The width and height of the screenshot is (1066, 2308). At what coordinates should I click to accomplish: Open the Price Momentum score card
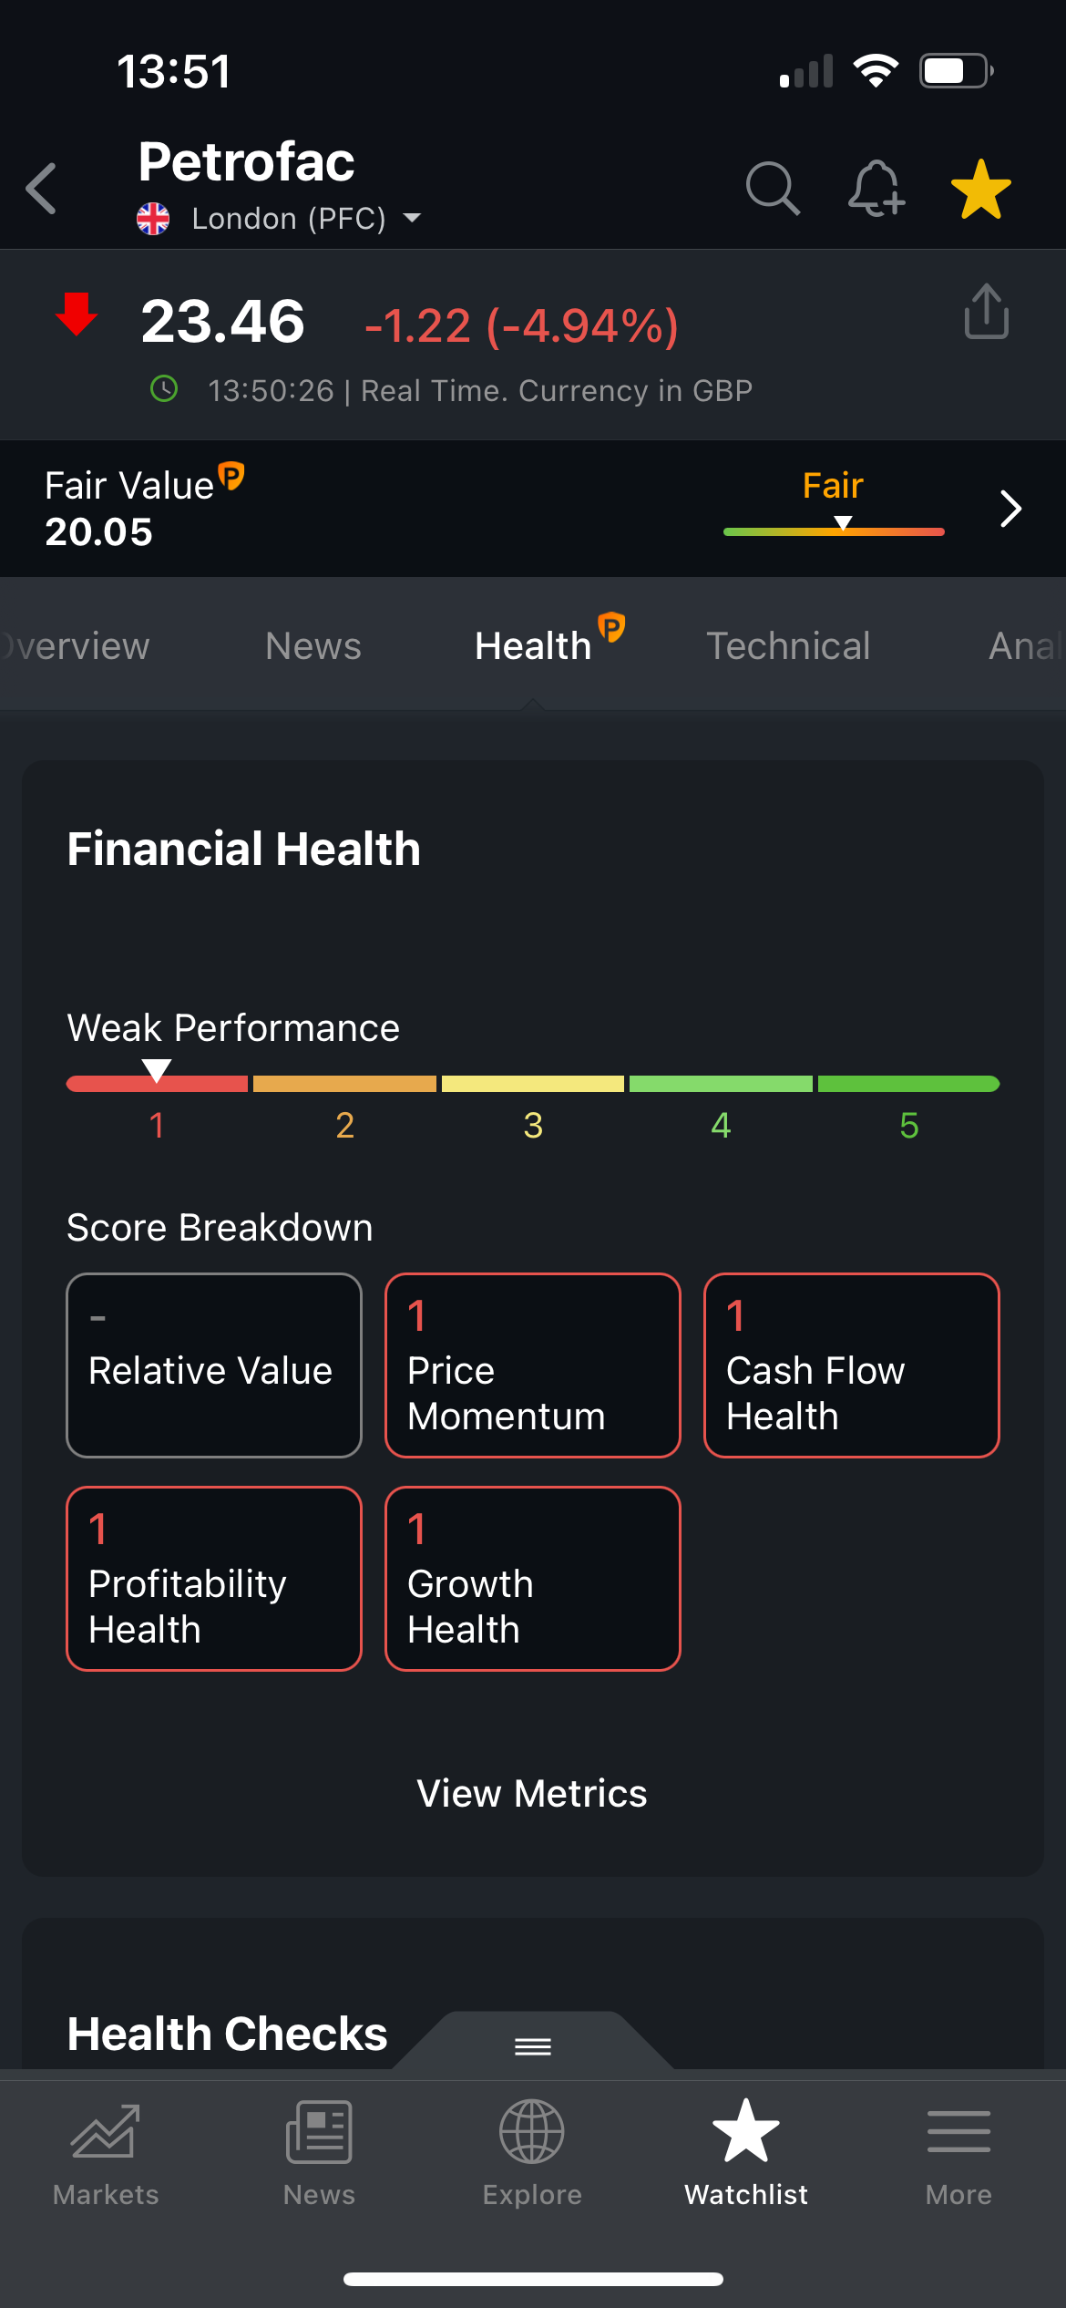click(x=533, y=1365)
